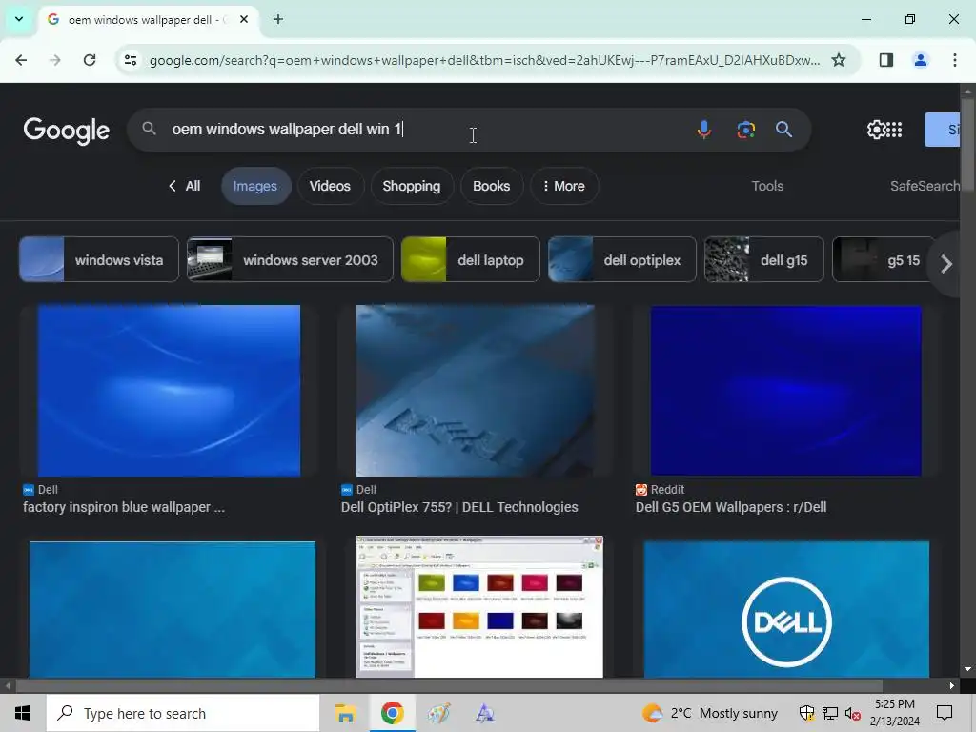Open weather widget showing 2°C Mostly sunny
The width and height of the screenshot is (976, 732).
(x=709, y=713)
